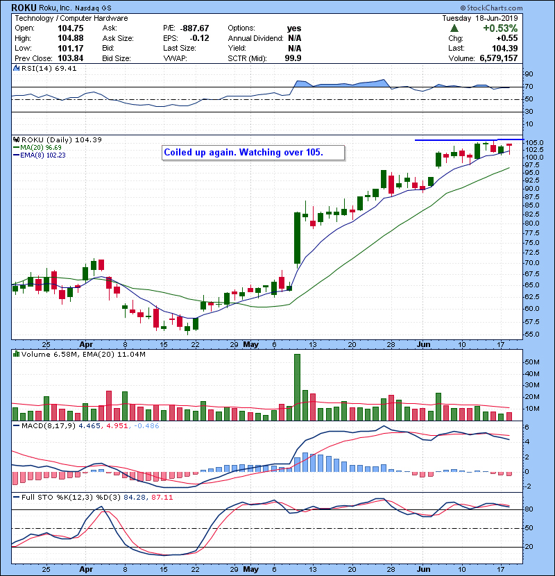Click the P/E value -887.67

click(195, 28)
